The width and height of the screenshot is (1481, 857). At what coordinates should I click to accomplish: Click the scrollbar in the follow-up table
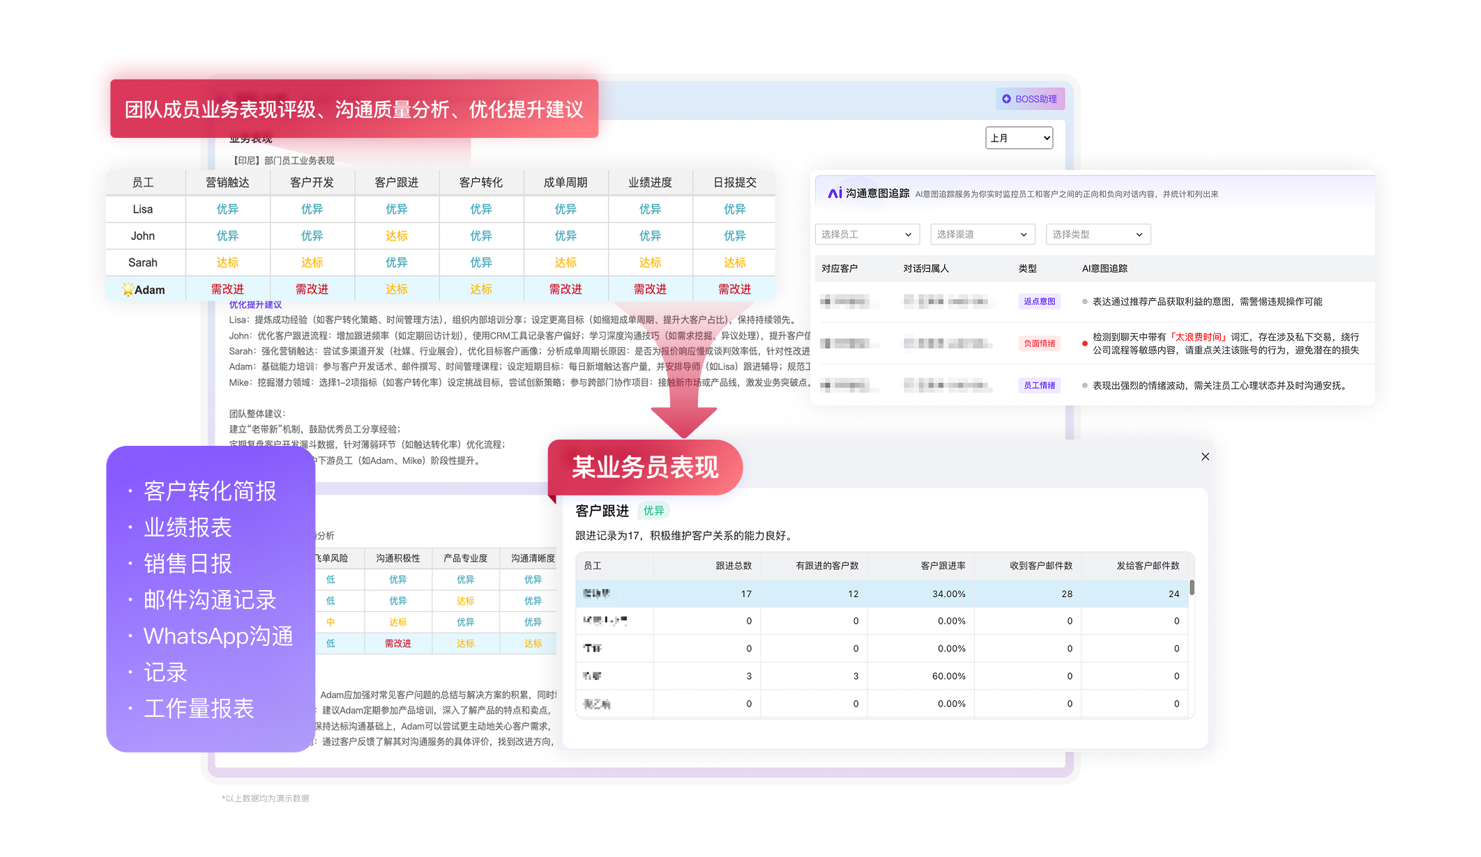point(1192,587)
